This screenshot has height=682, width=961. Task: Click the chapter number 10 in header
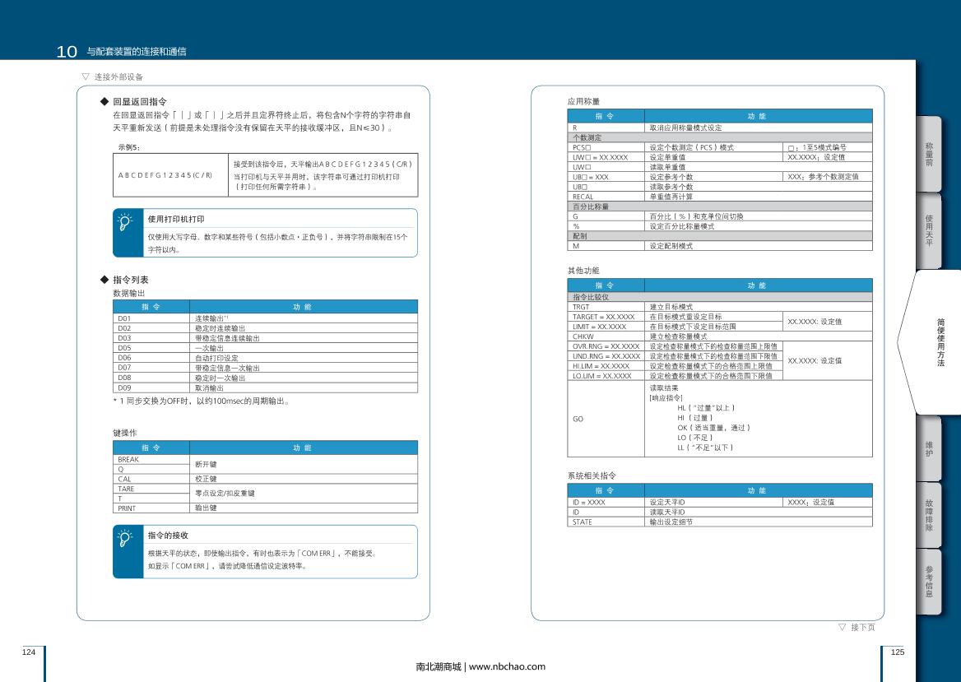tap(67, 52)
